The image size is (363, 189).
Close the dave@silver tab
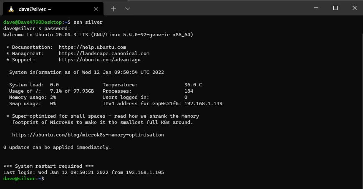pyautogui.click(x=96, y=9)
